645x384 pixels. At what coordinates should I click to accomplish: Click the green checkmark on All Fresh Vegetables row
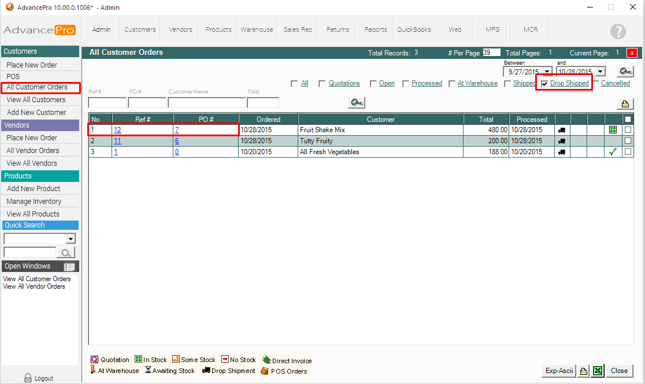[613, 152]
